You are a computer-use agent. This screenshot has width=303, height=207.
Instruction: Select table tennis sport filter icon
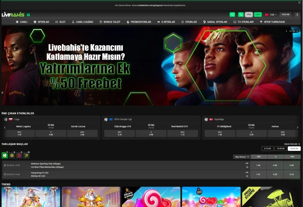(26, 155)
